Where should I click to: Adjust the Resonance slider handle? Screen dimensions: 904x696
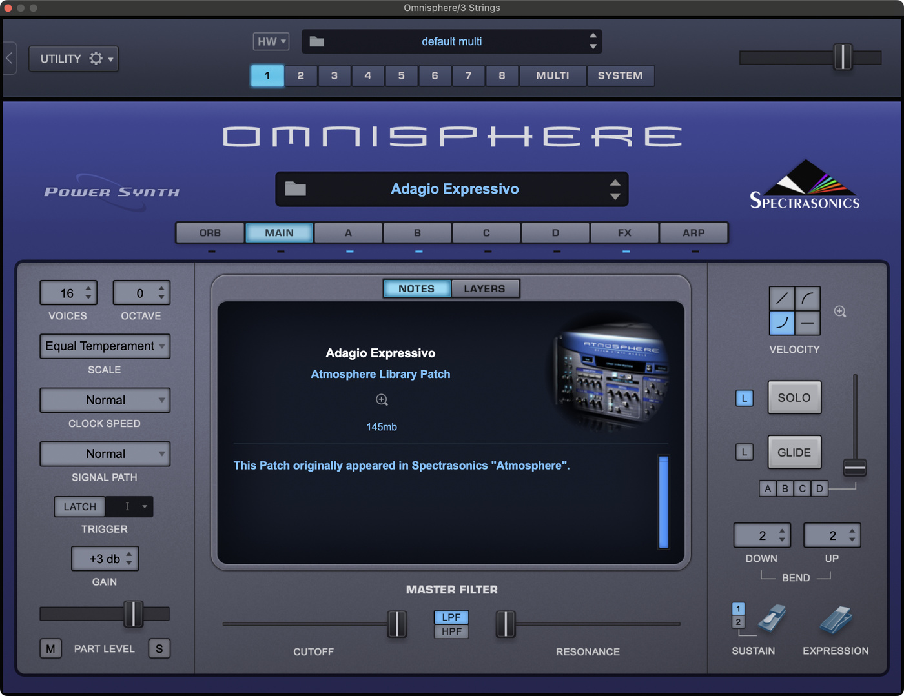506,624
